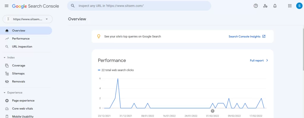Open the account avatar S
Image resolution: width=304 pixels, height=118 pixels.
299,6
